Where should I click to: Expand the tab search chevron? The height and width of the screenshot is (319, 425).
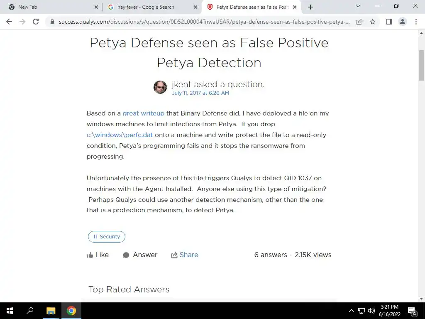358,6
